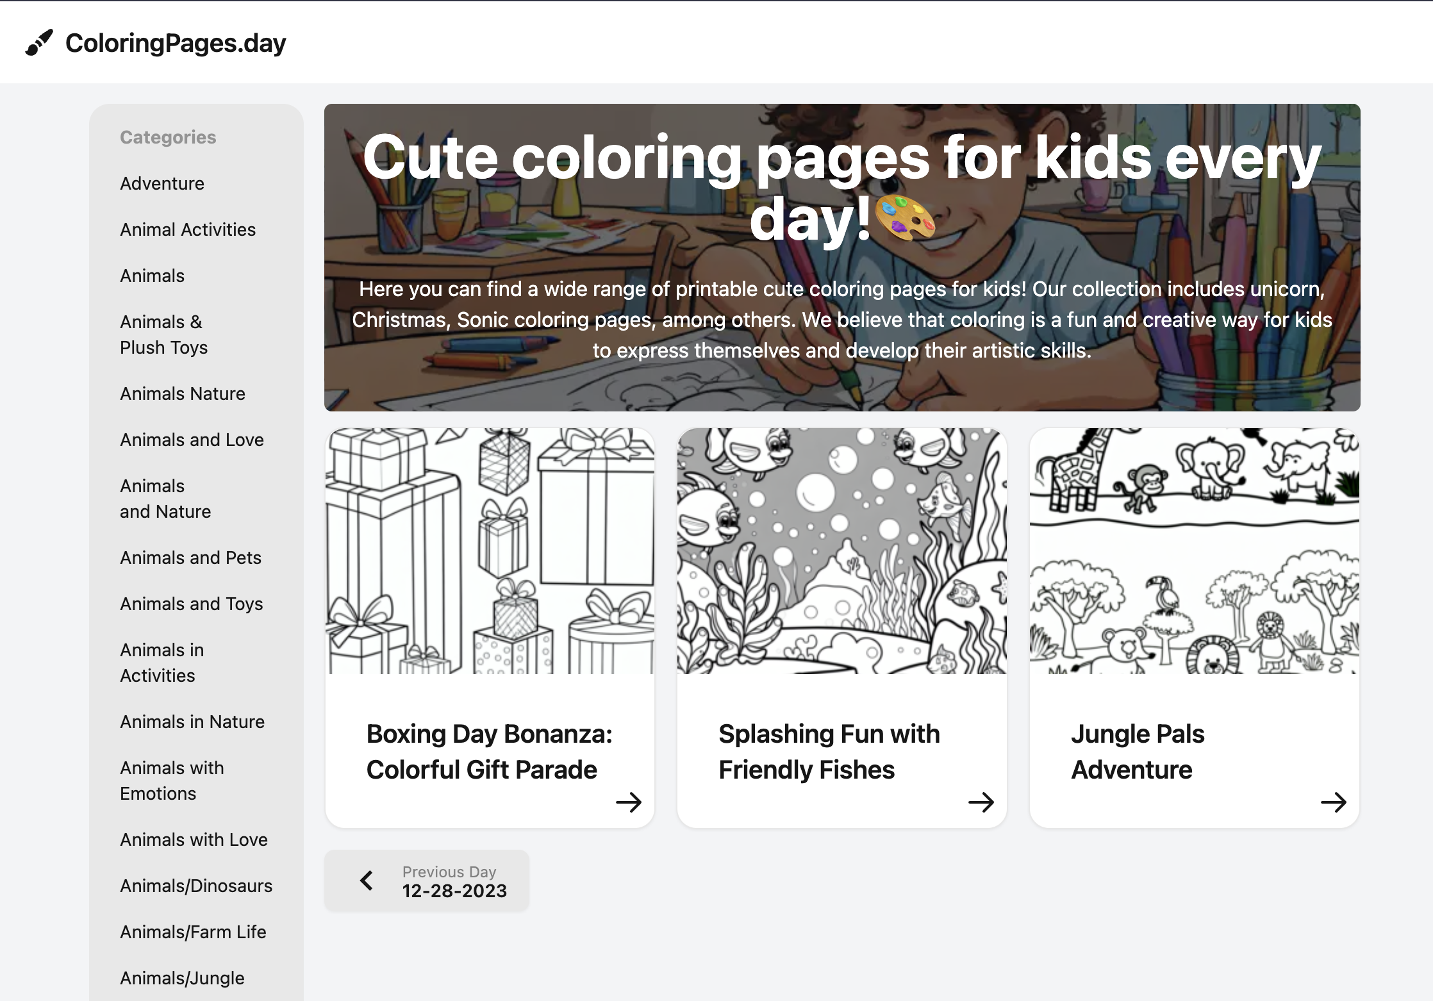Image resolution: width=1433 pixels, height=1001 pixels.
Task: Open the ColoringPages.day home link
Action: coord(175,43)
